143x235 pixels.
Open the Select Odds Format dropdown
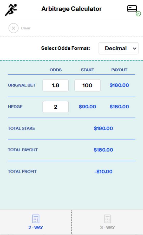coord(119,48)
